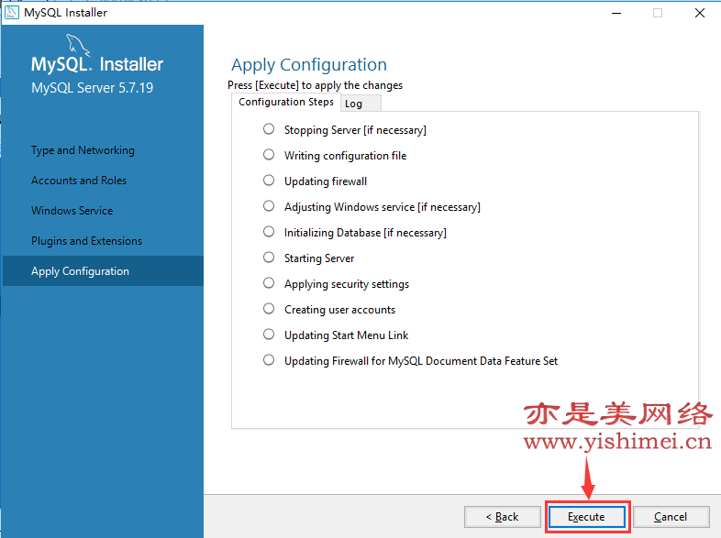Go back with the Back button
Image resolution: width=721 pixels, height=538 pixels.
point(502,517)
